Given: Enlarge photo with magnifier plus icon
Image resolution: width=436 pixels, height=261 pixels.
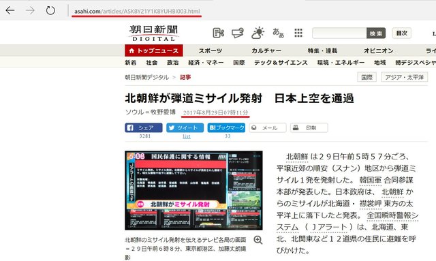Looking at the screenshot, I should pos(258,240).
